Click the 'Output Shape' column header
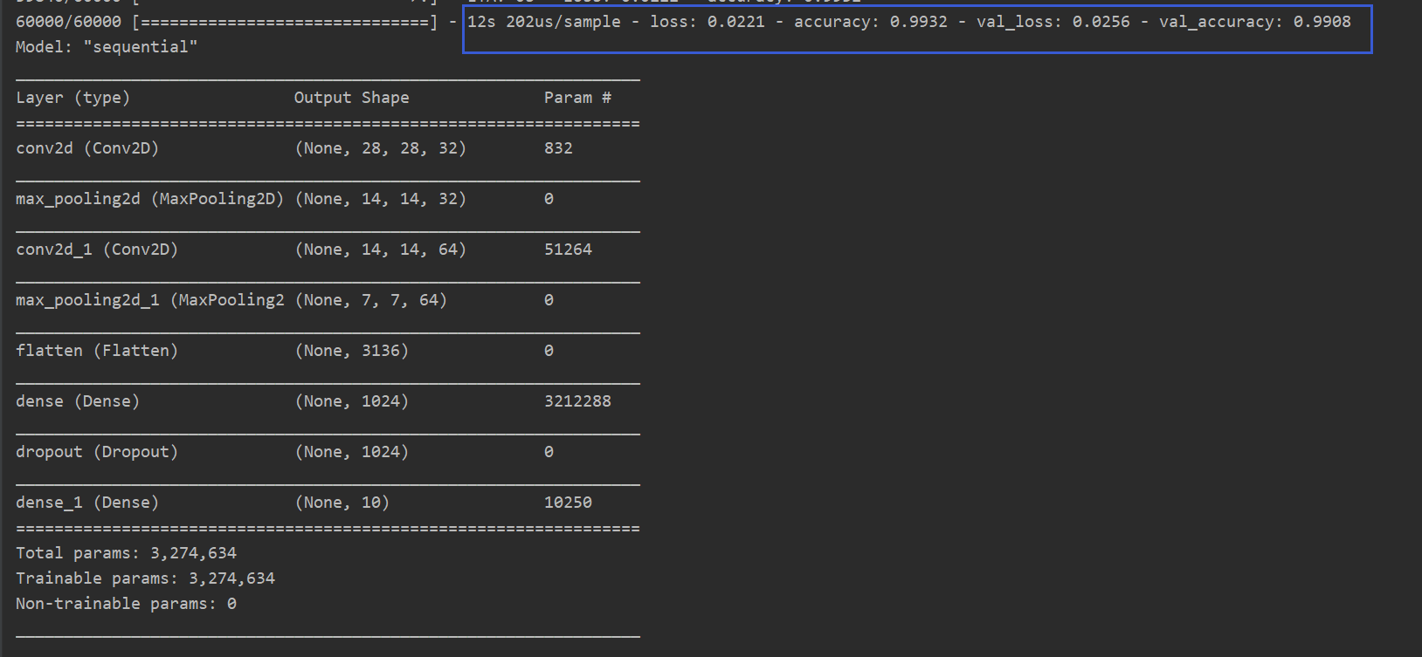This screenshot has height=657, width=1422. tap(351, 98)
